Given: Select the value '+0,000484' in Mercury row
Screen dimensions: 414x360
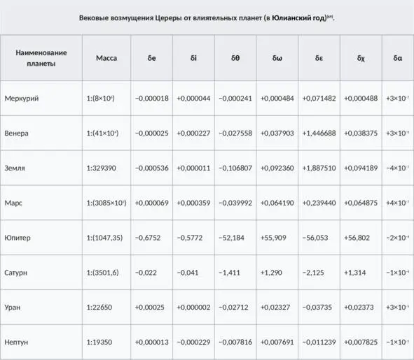Looking at the screenshot, I should [277, 99].
